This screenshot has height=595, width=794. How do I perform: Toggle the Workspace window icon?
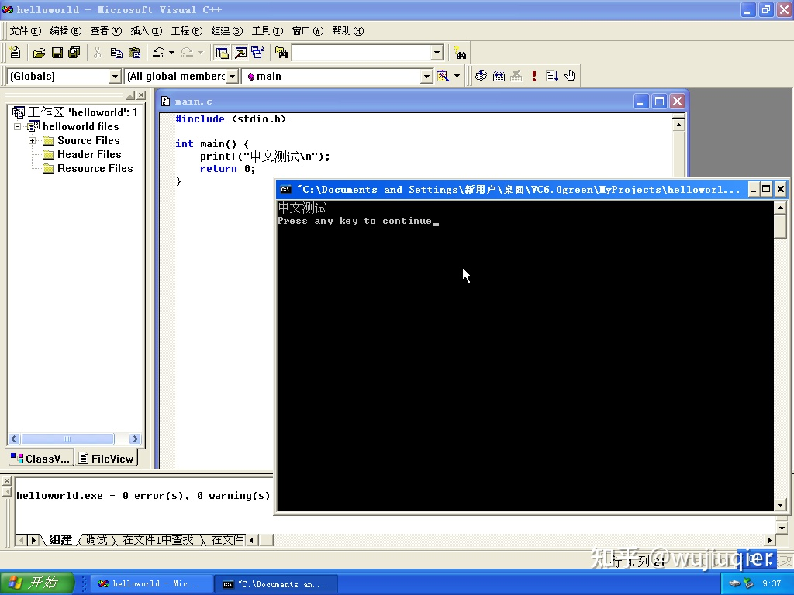click(222, 52)
